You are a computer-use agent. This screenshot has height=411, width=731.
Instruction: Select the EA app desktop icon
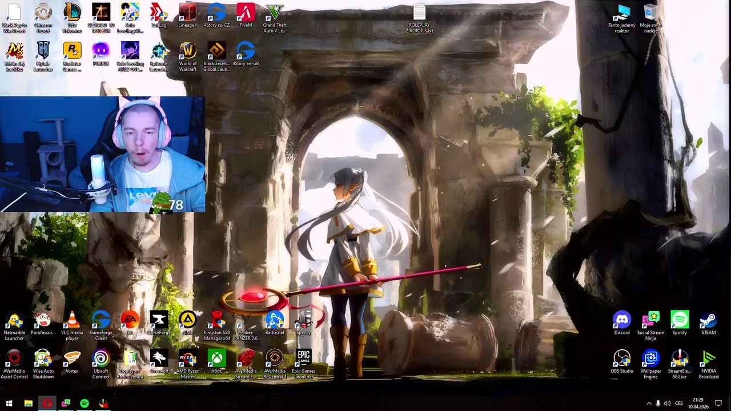(x=130, y=324)
